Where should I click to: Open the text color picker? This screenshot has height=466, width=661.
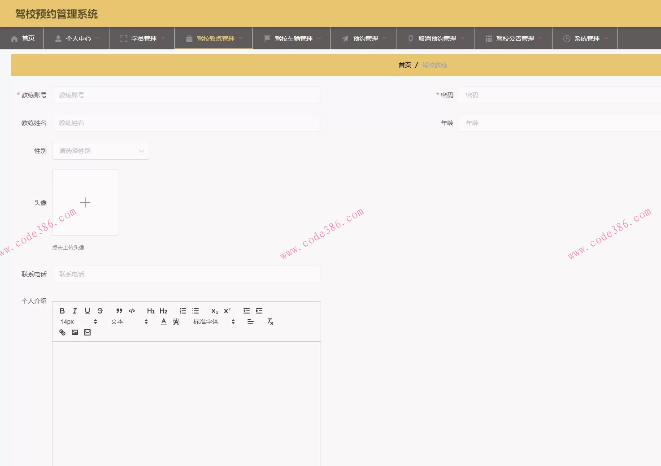[164, 322]
